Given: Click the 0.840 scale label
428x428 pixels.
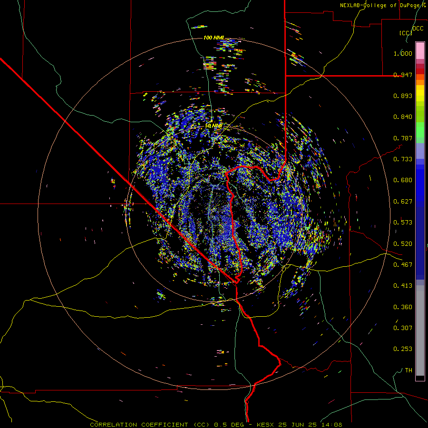Looking at the screenshot, I should [x=403, y=117].
